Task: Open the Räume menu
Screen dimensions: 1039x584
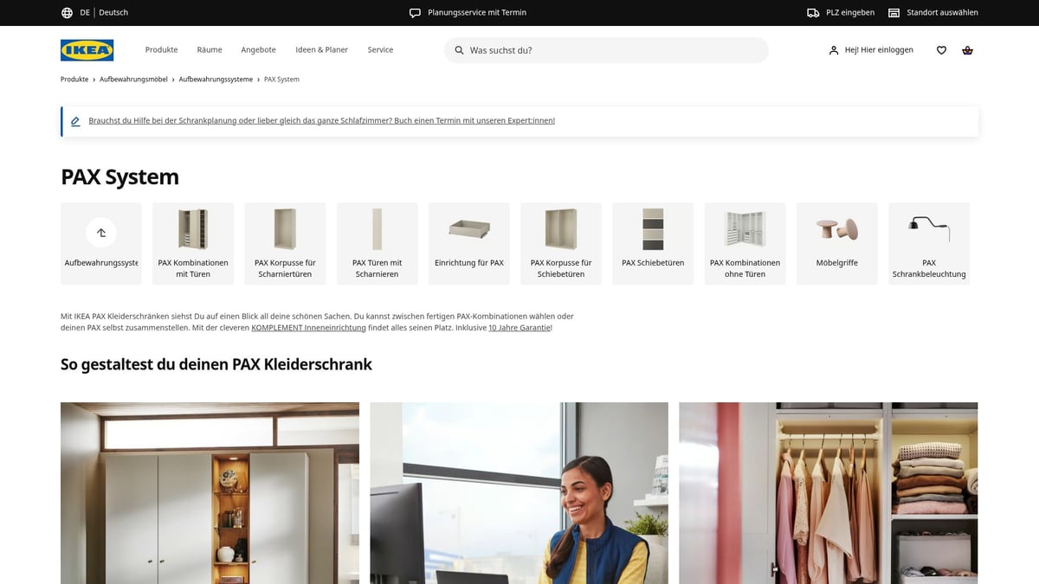Action: click(209, 49)
